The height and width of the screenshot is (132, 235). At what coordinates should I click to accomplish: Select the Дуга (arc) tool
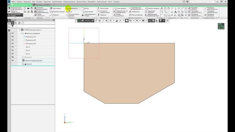(69, 12)
